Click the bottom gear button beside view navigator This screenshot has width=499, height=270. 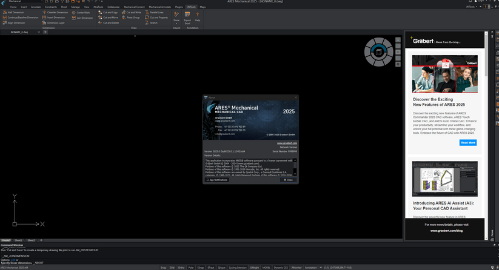tap(398, 64)
